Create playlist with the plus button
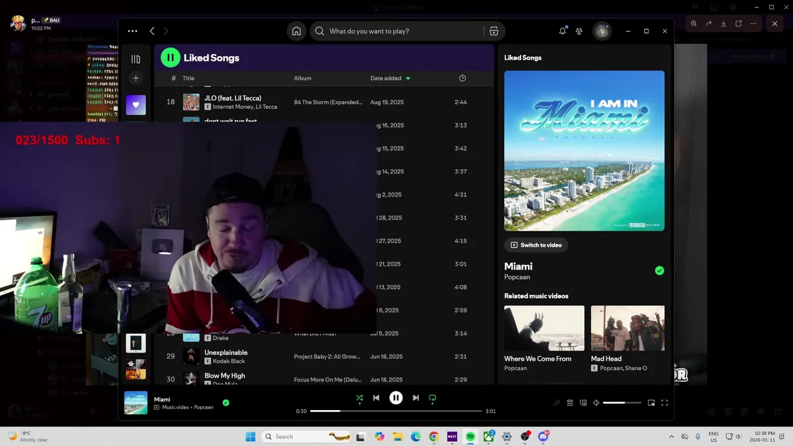793x446 pixels. pos(136,78)
